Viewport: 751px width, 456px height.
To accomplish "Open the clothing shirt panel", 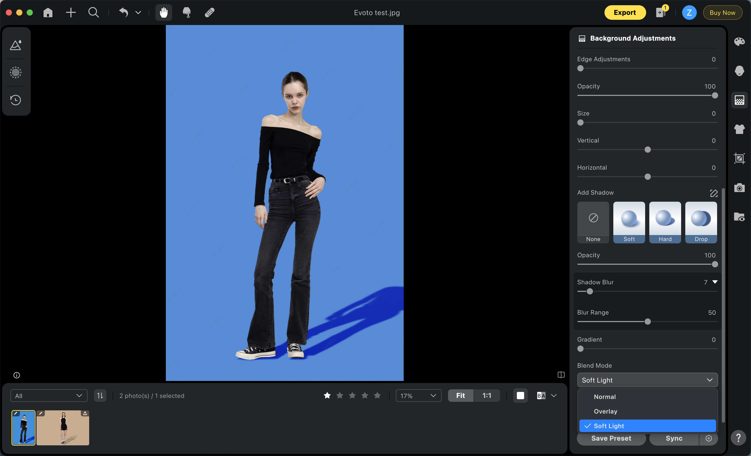I will pyautogui.click(x=739, y=129).
